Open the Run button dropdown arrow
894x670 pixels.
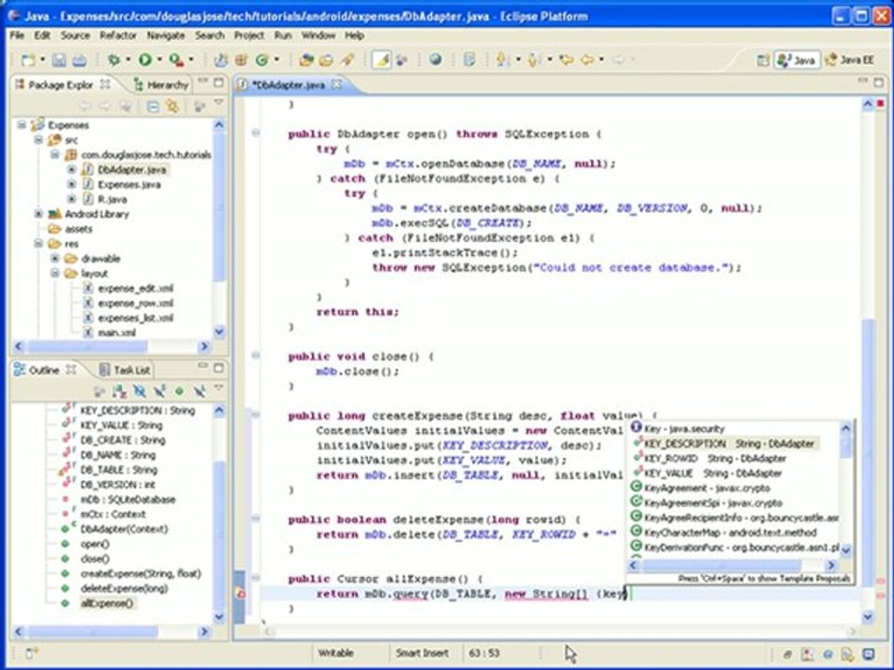159,60
